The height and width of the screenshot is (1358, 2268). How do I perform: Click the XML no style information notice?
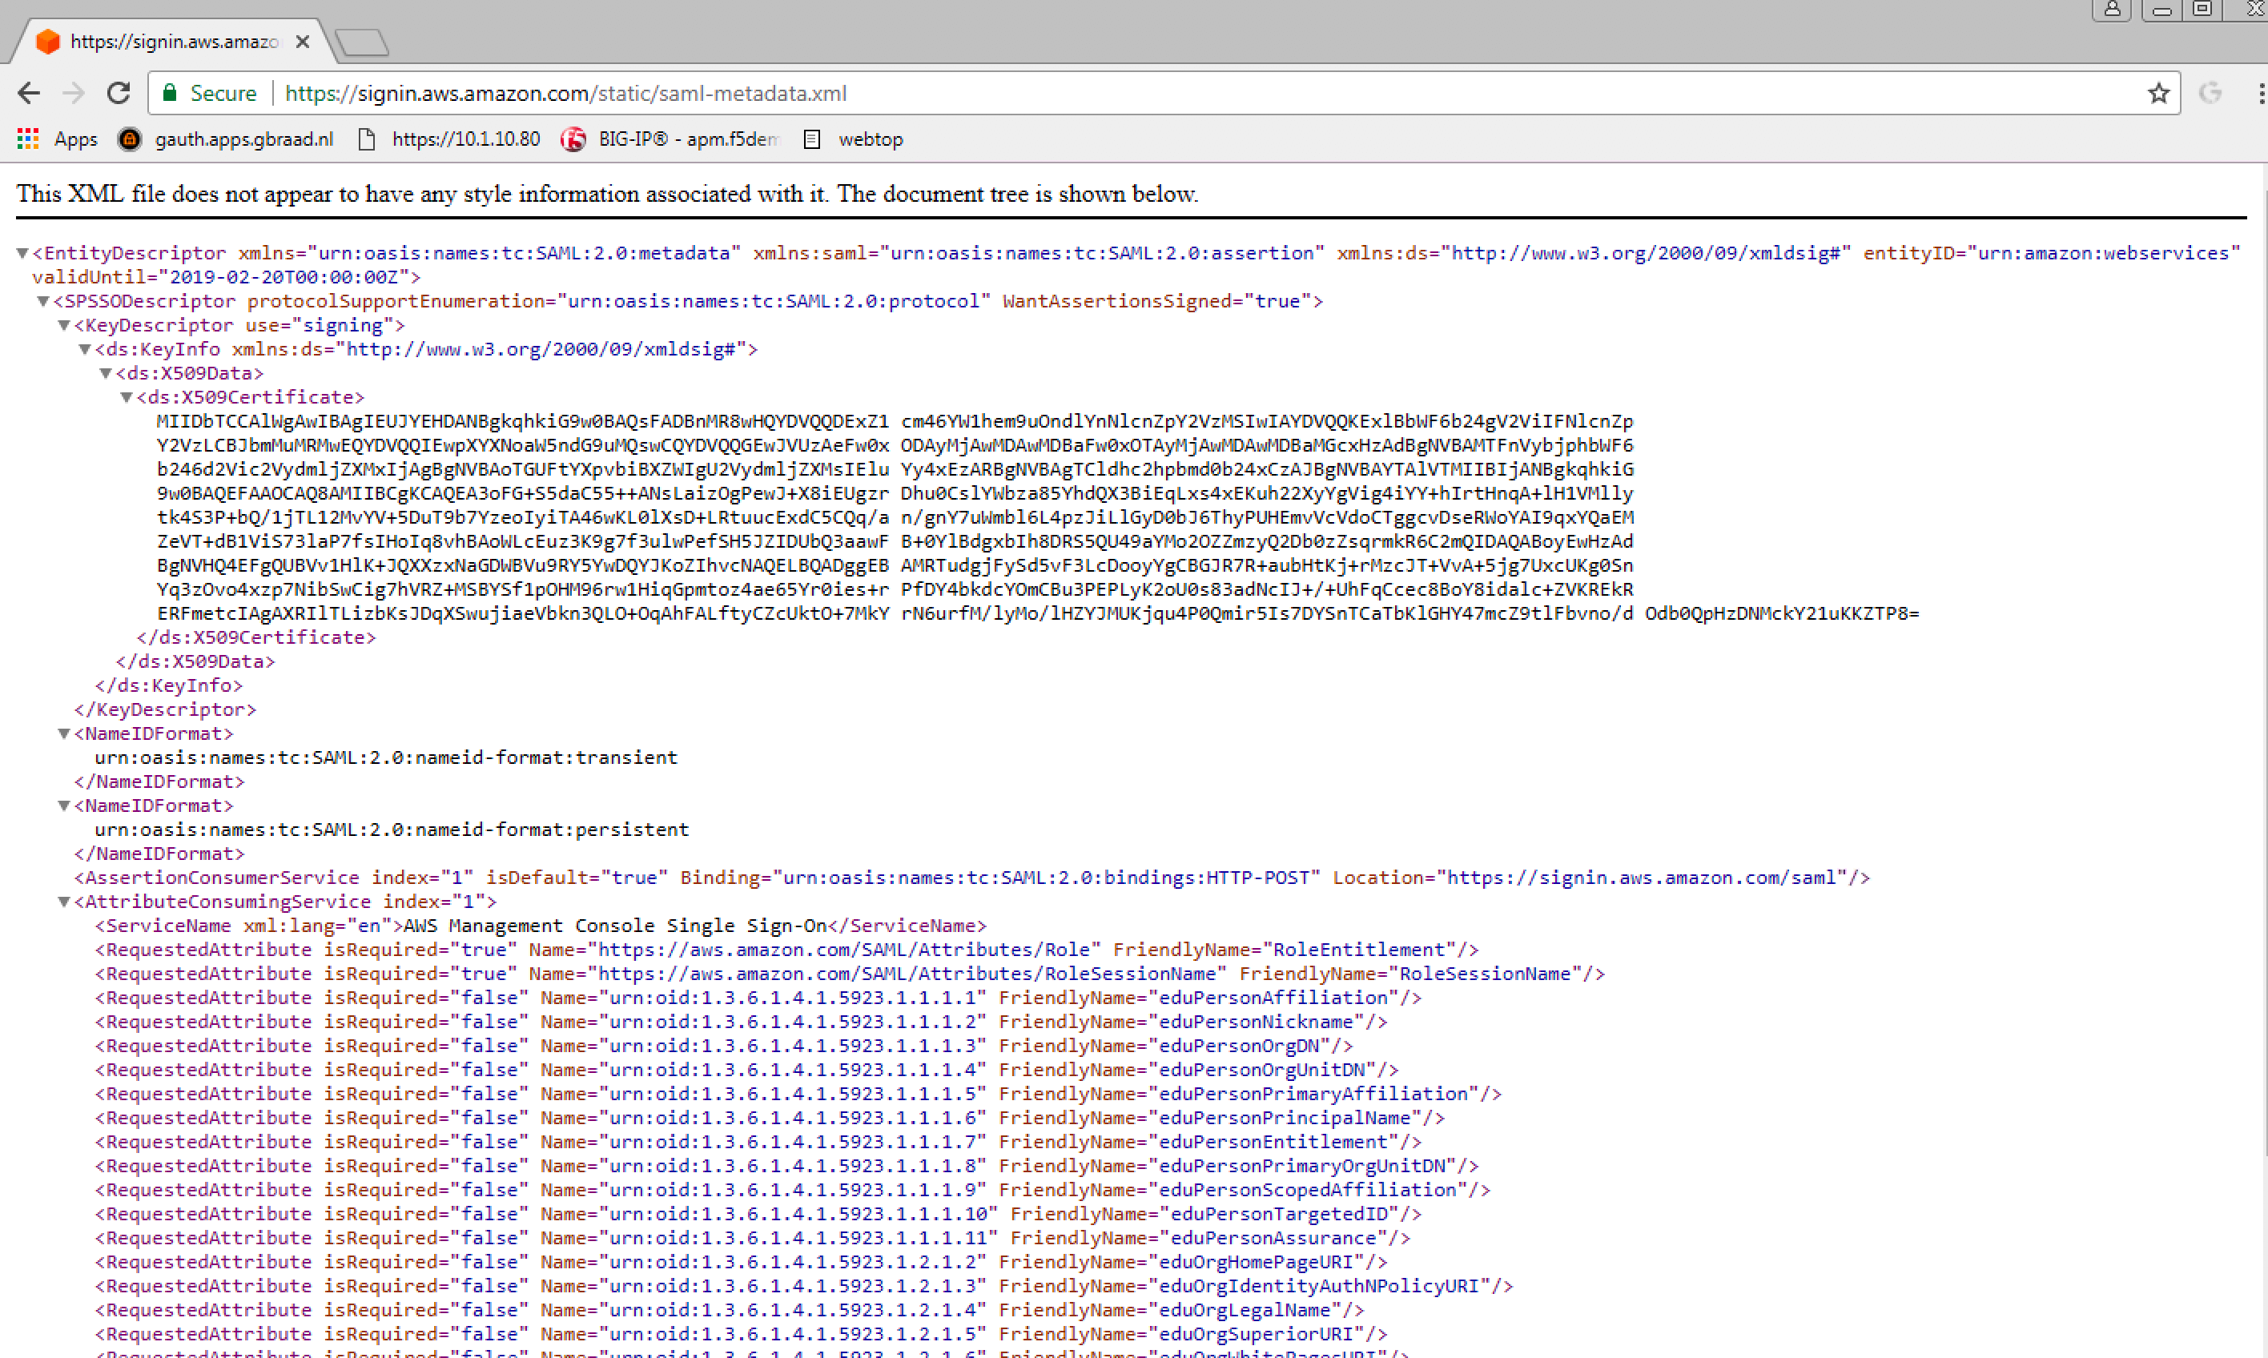coord(607,194)
